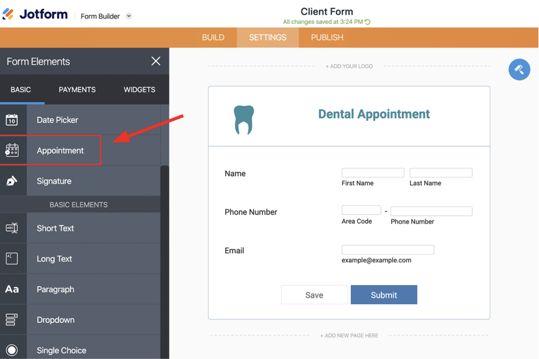Switch to the BUILD tab
539x359 pixels.
click(x=213, y=38)
